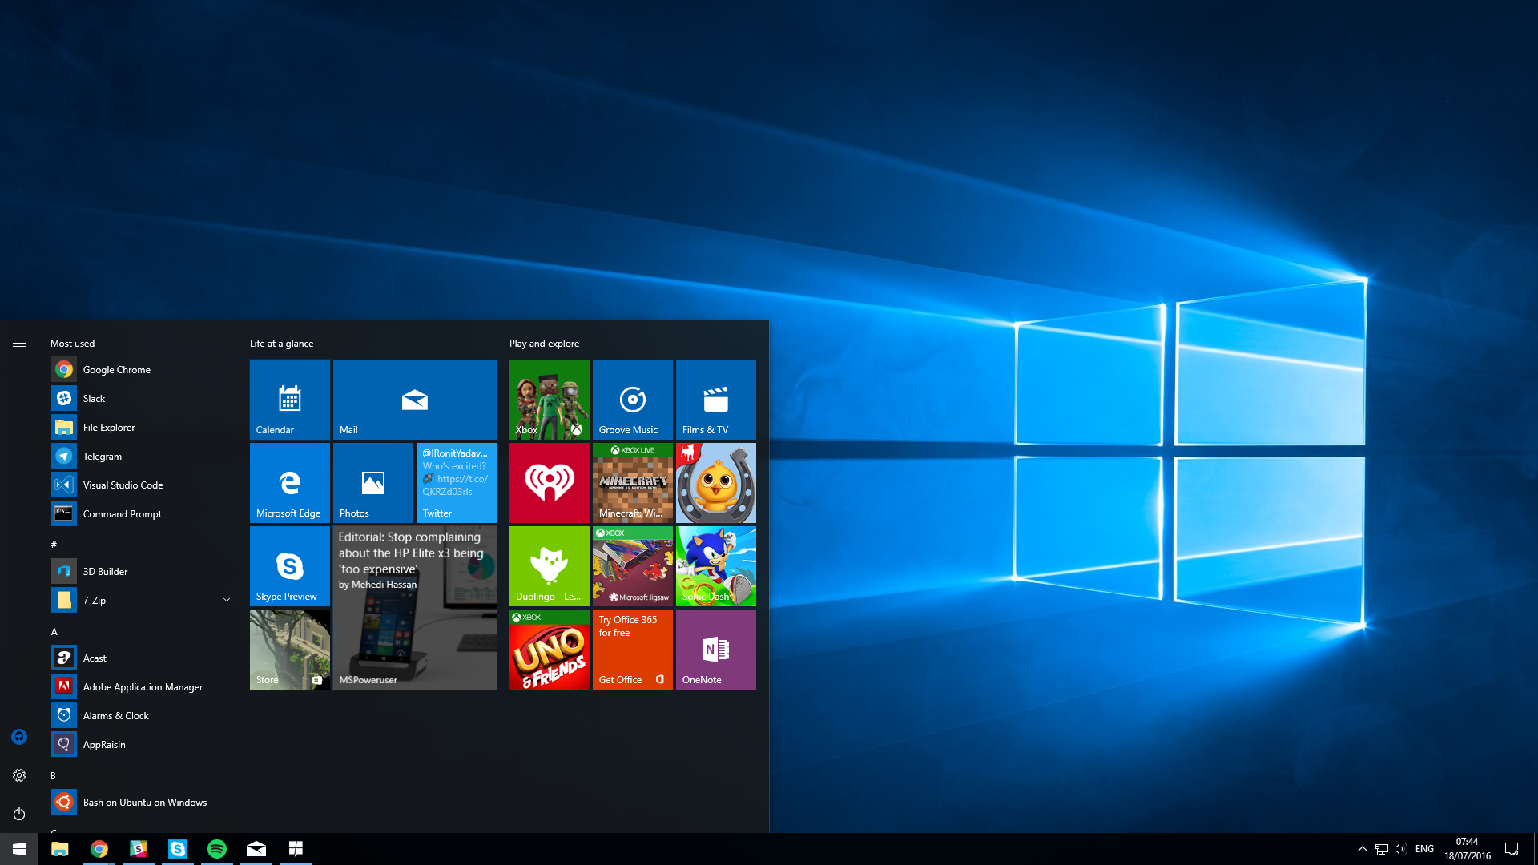The height and width of the screenshot is (865, 1538).
Task: Open Slack from Most Used list
Action: click(x=94, y=397)
